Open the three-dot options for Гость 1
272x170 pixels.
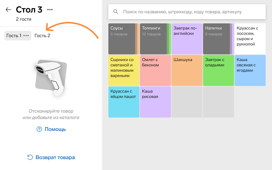(x=26, y=36)
